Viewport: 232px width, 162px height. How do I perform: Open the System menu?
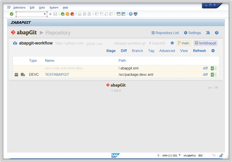(54, 8)
